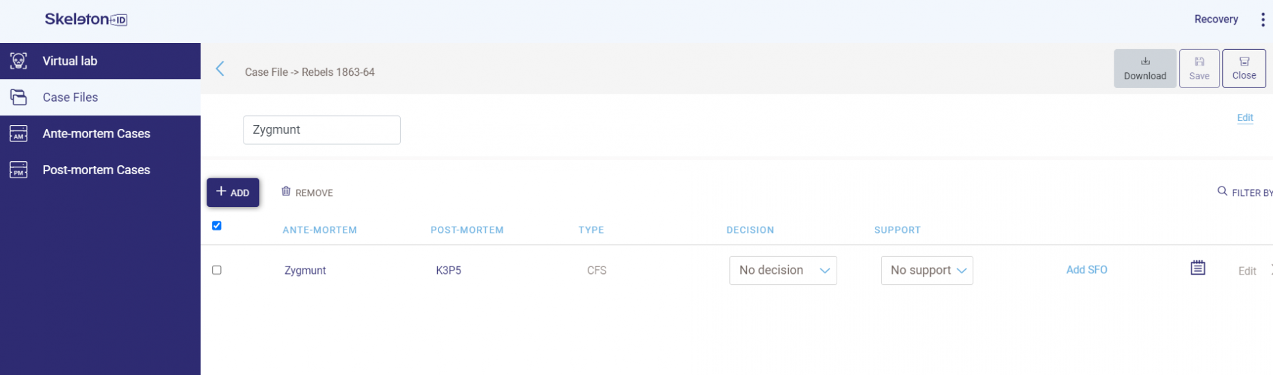The height and width of the screenshot is (375, 1273).
Task: Click the Edit link at top right
Action: 1244,117
